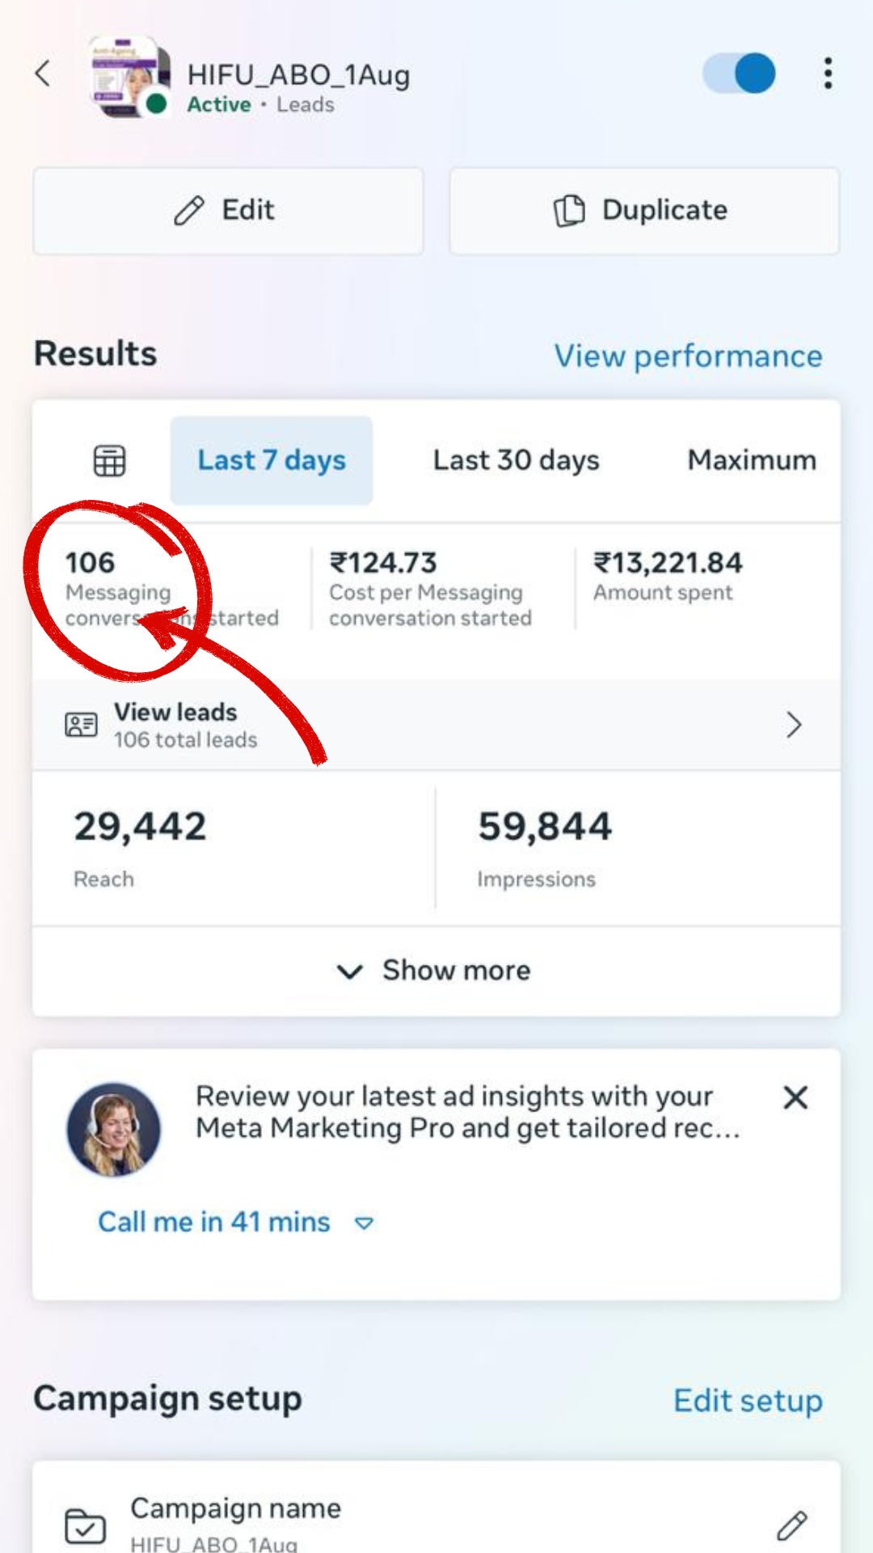Tap the table breakdown icon in Results

click(109, 461)
